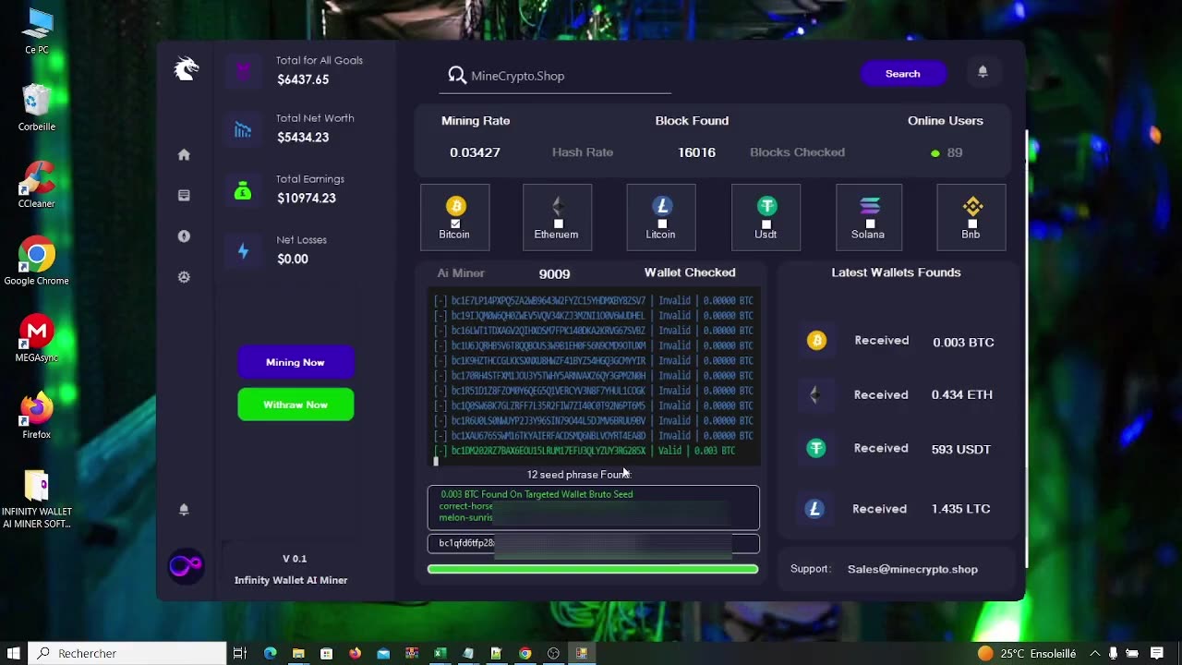Click the Litecoin coin icon
The image size is (1182, 665).
(662, 206)
